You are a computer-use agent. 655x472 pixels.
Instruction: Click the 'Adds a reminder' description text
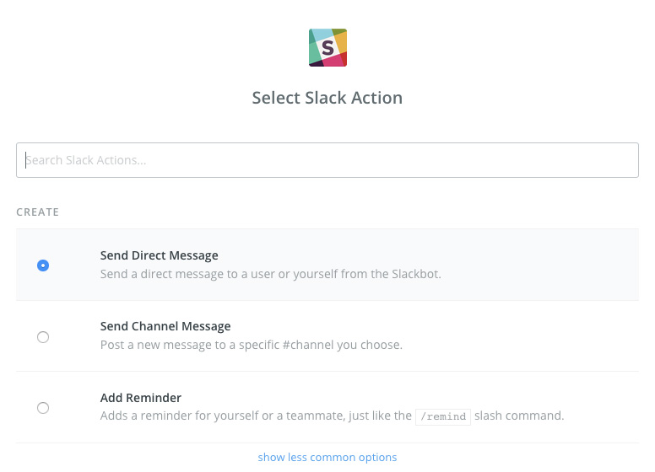pos(253,416)
